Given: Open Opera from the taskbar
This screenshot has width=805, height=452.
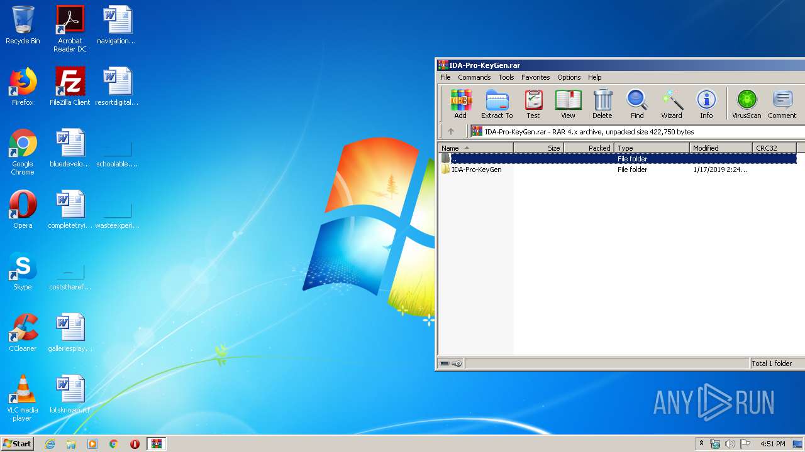Looking at the screenshot, I should [x=135, y=444].
